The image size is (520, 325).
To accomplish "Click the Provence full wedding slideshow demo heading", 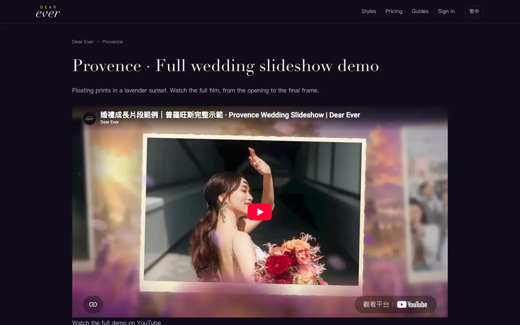I will pyautogui.click(x=226, y=66).
